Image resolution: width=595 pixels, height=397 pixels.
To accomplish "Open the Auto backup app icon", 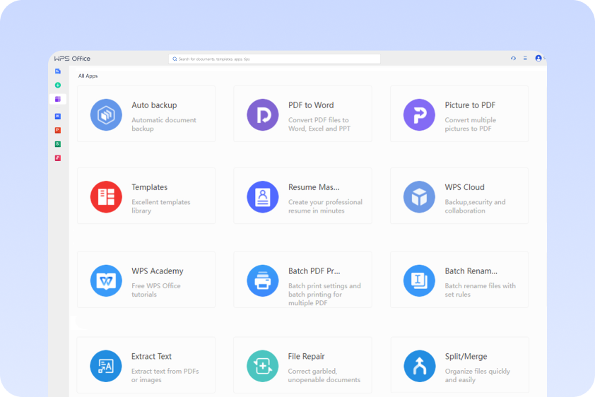I will [106, 114].
